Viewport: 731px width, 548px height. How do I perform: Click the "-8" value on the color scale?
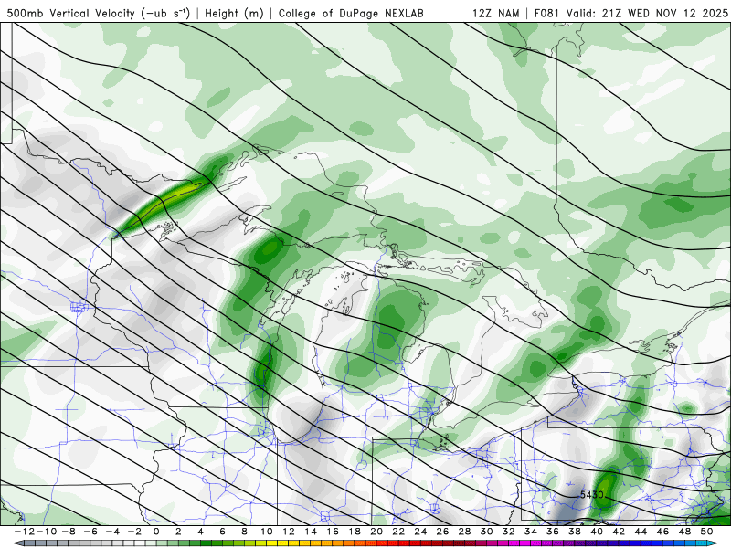68,532
